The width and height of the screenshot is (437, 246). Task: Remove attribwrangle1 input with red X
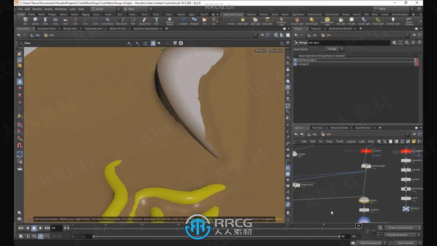tap(417, 60)
